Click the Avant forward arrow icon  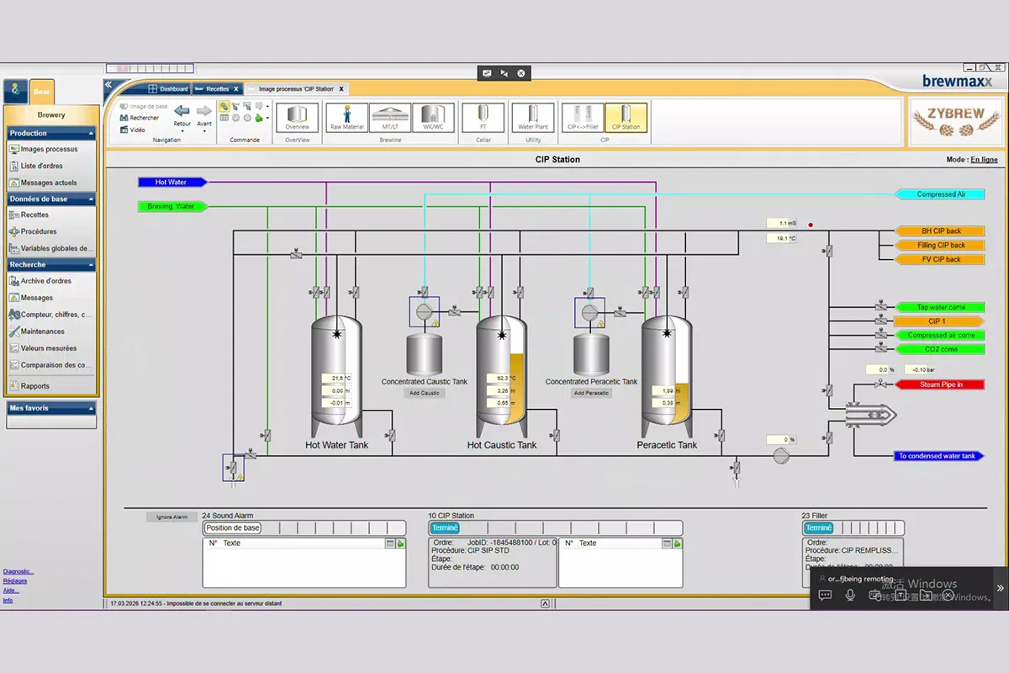click(x=204, y=111)
